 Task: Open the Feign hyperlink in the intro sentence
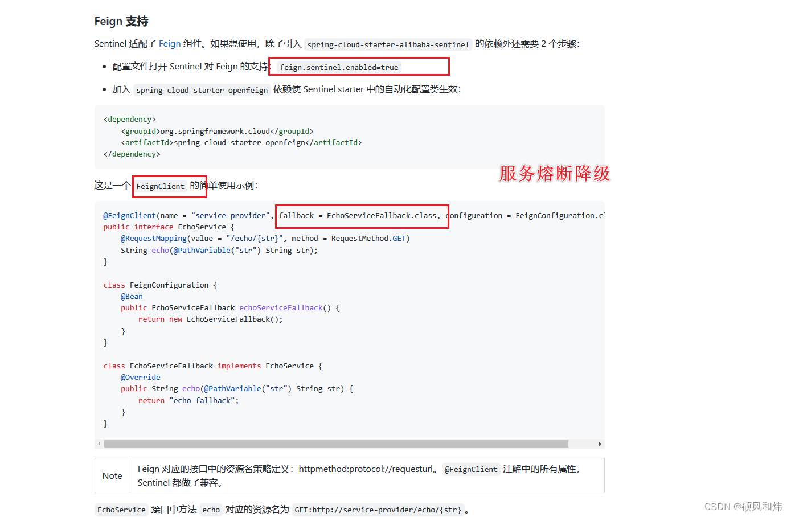click(170, 44)
